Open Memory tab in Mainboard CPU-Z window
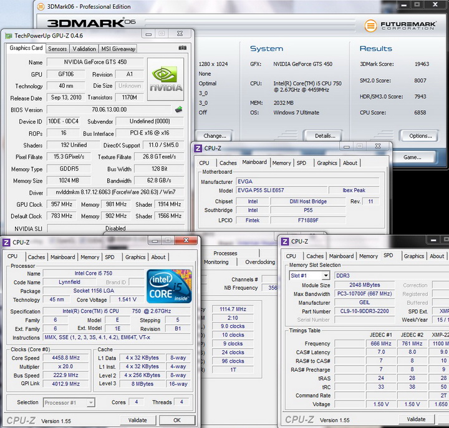This screenshot has width=449, height=428. point(281,163)
